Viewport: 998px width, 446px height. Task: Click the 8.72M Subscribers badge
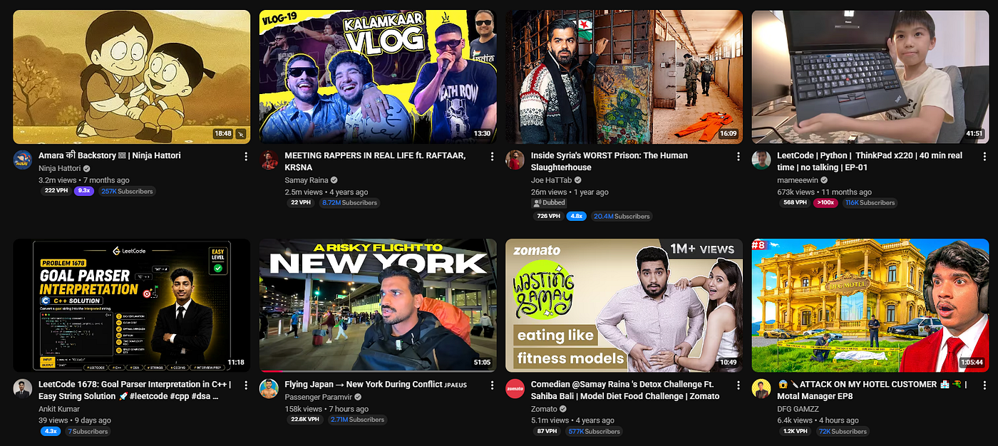pos(349,202)
